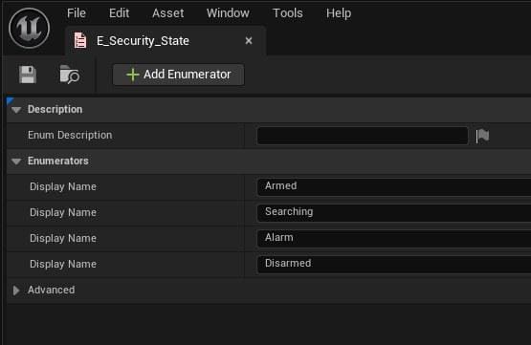531x345 pixels.
Task: Edit the Disarmed display name field
Action: coord(394,264)
